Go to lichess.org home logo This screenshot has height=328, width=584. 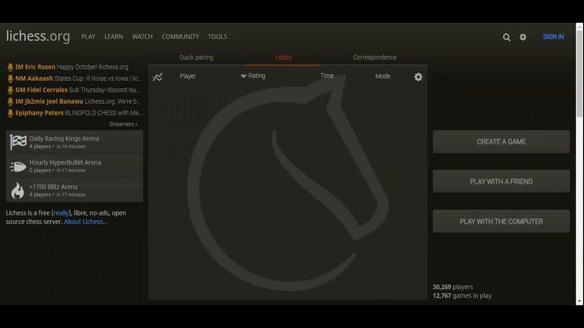(38, 36)
